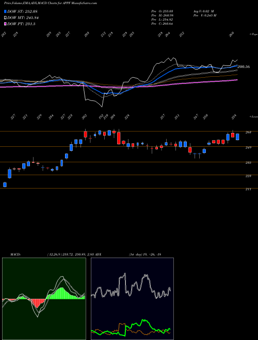This screenshot has width=258, height=340.
Task: Click the 223 price level label
Action: 248,176
